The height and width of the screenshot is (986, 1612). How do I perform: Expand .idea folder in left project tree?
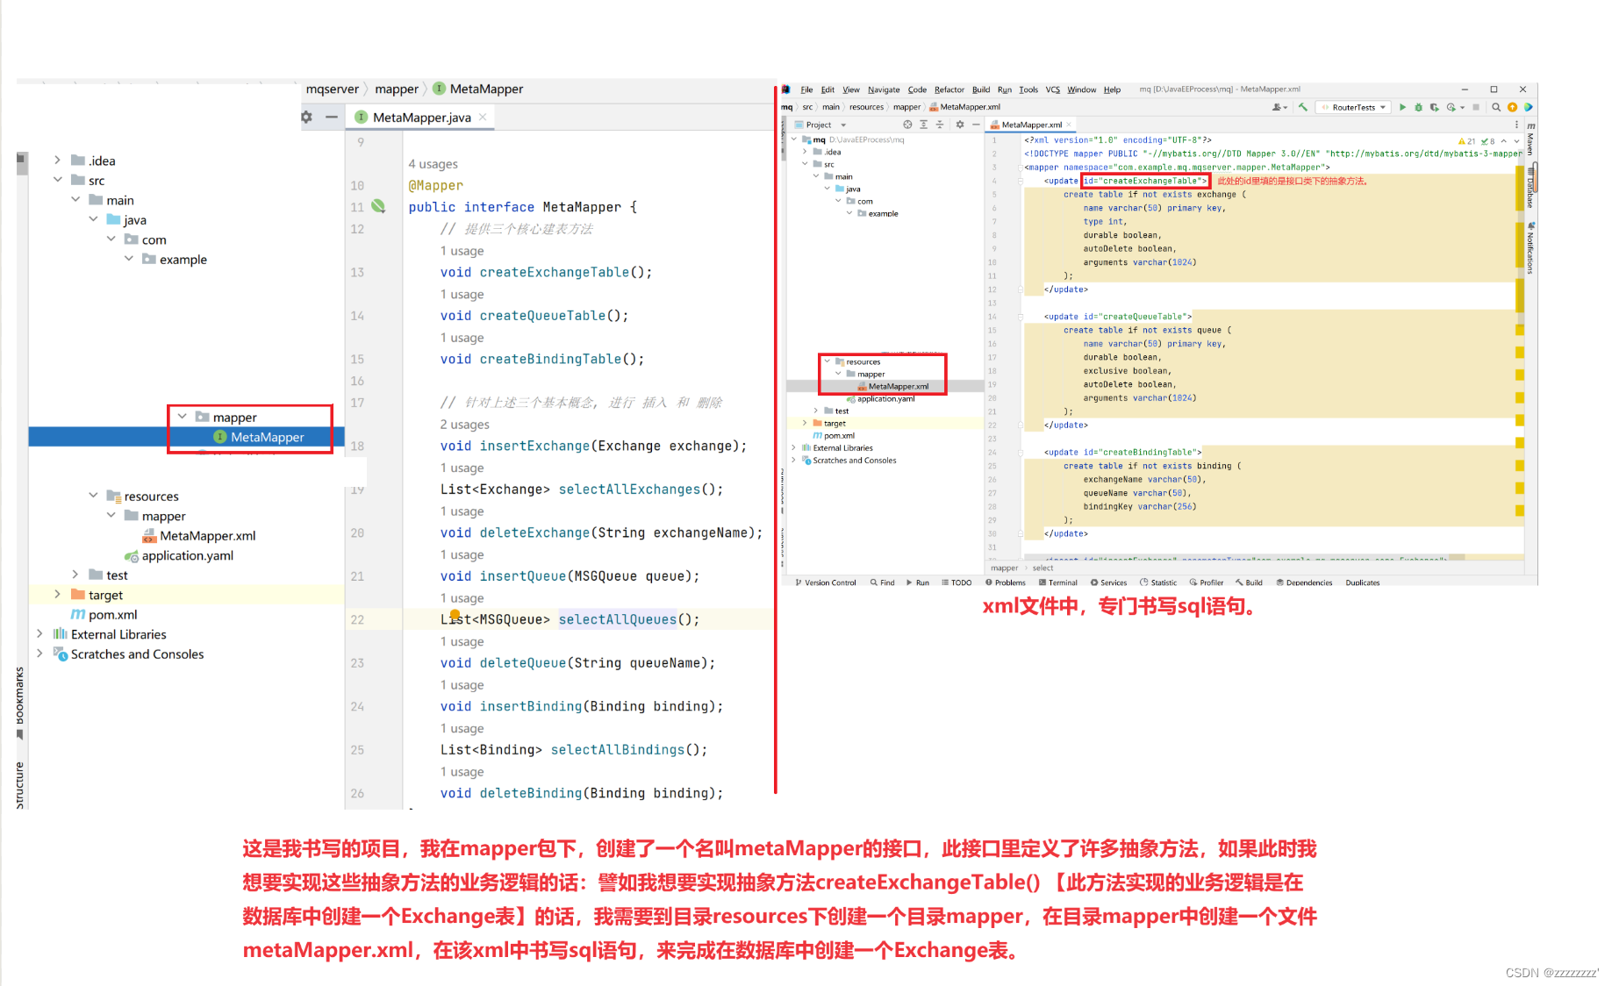tap(58, 160)
